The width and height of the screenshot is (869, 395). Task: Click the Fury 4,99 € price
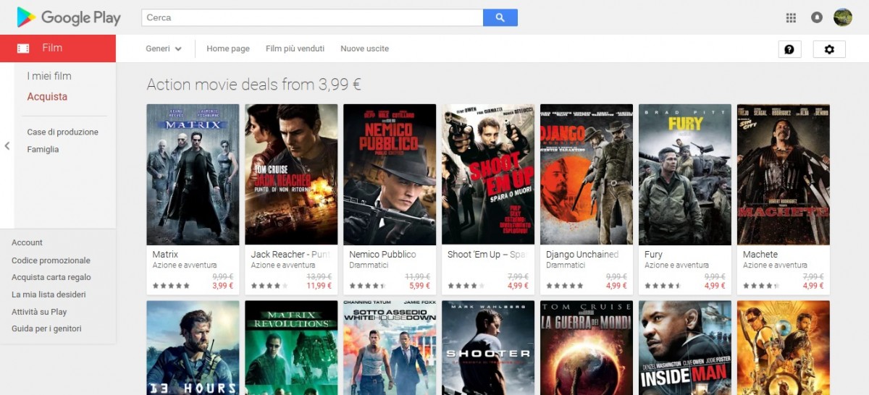715,286
